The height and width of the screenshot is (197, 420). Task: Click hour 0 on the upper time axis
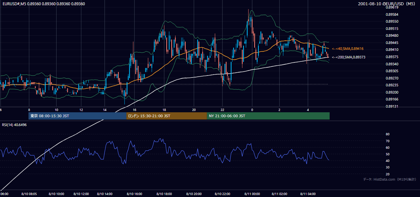[x=252, y=110]
